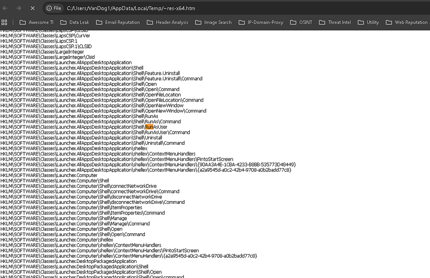Open the Web Reputation bookmark folder
430x278 pixels.
click(x=406, y=23)
